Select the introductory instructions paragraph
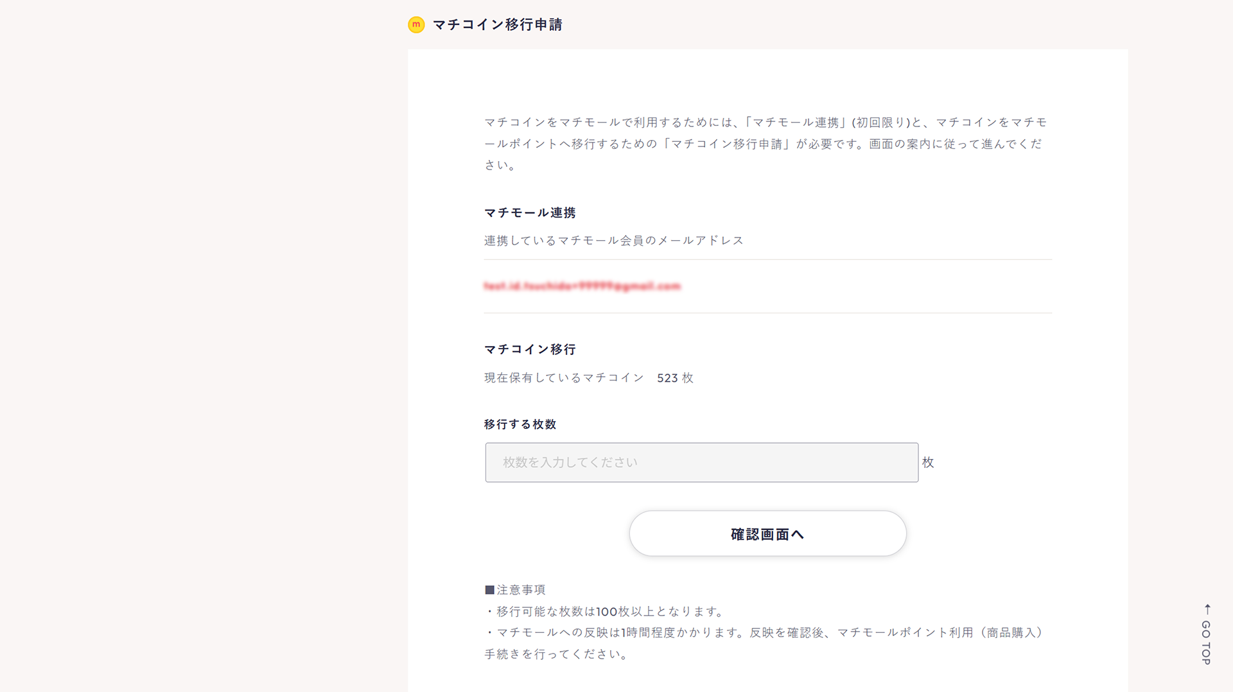1233x692 pixels. point(764,143)
